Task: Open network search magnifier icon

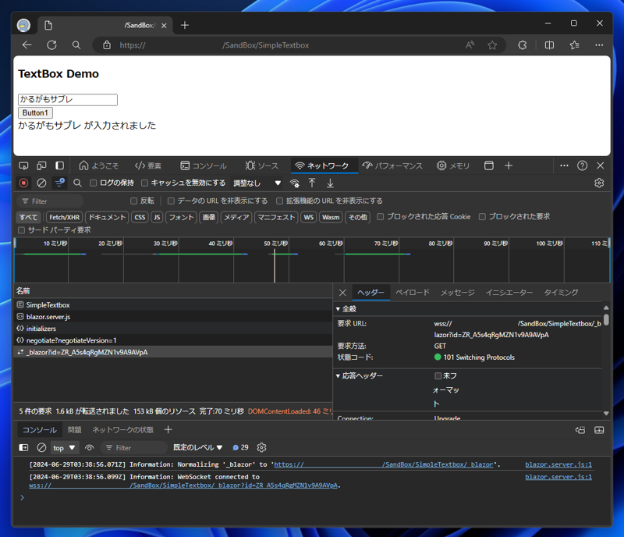Action: tap(77, 183)
